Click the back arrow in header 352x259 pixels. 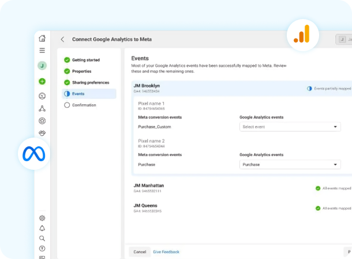tap(62, 40)
